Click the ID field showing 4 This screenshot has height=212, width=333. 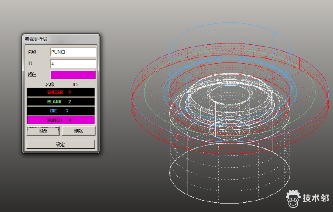tap(73, 64)
